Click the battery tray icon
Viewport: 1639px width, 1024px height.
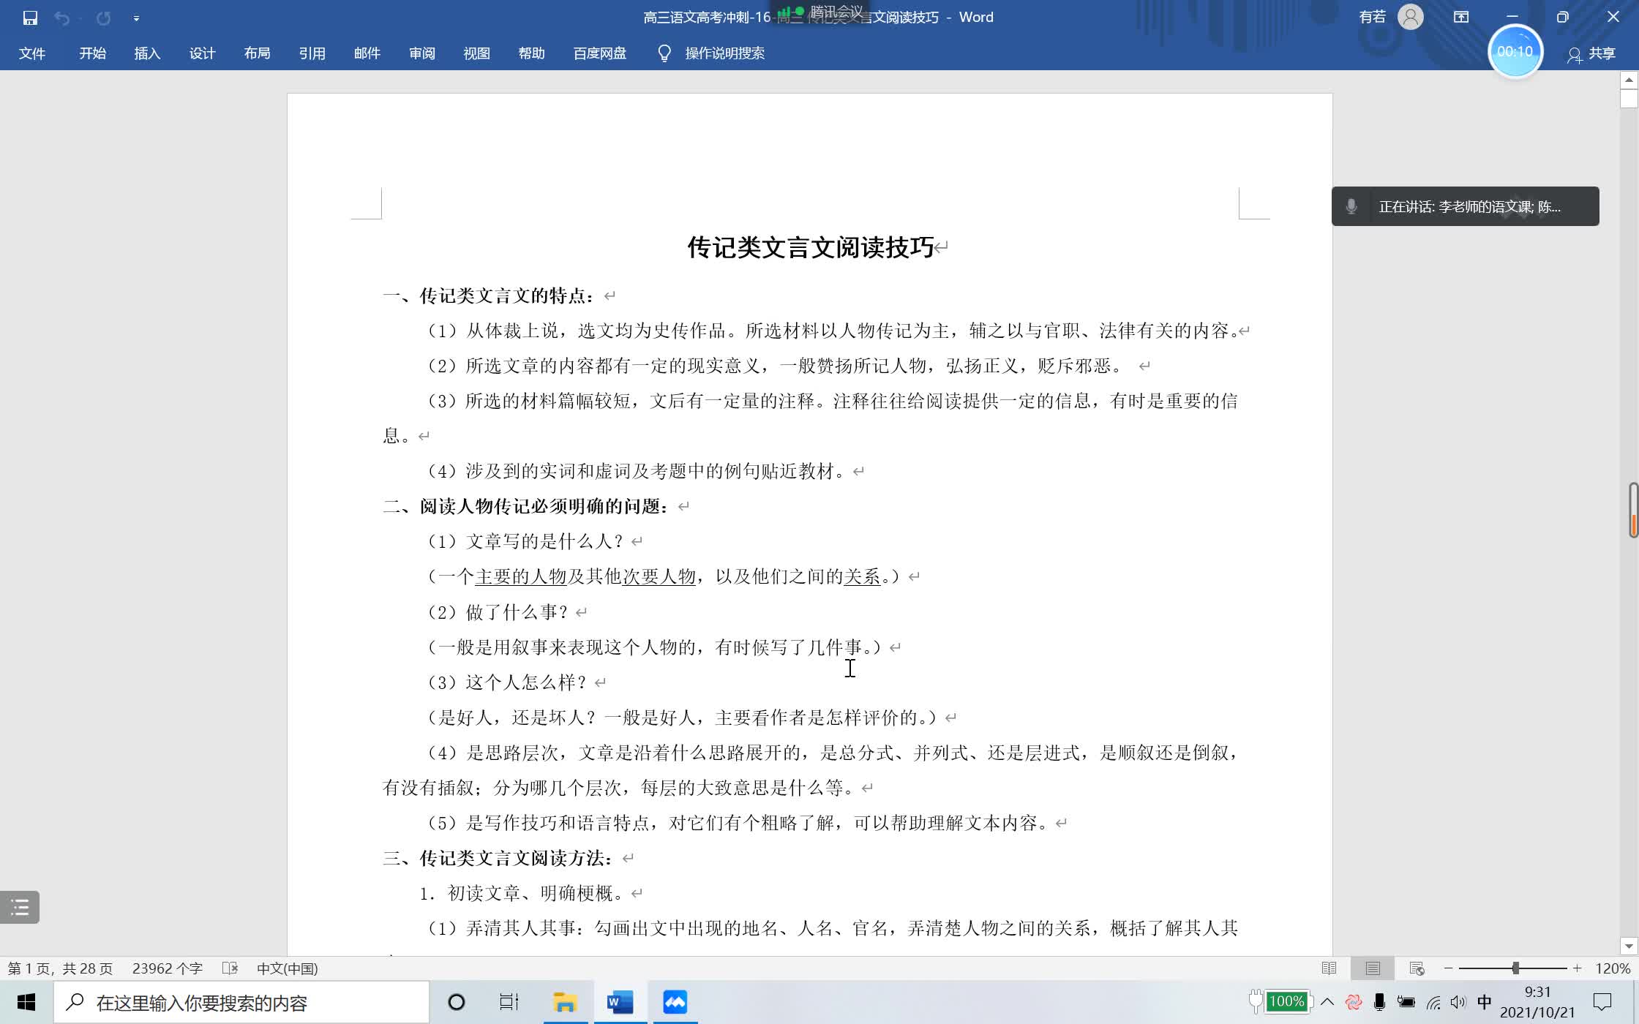coord(1406,1002)
